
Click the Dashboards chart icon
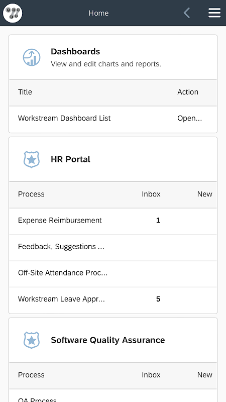click(x=32, y=57)
